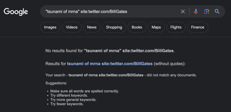The height and width of the screenshot is (112, 231).
Task: Click the "Try fewer keywords" suggestion
Action: point(67,104)
